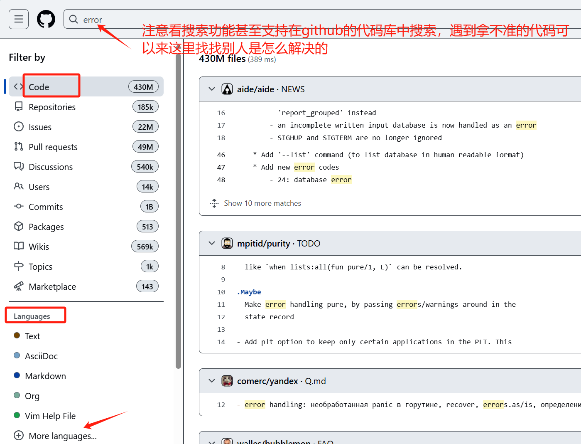The width and height of the screenshot is (581, 444).
Task: Select the Org language filter
Action: [32, 396]
